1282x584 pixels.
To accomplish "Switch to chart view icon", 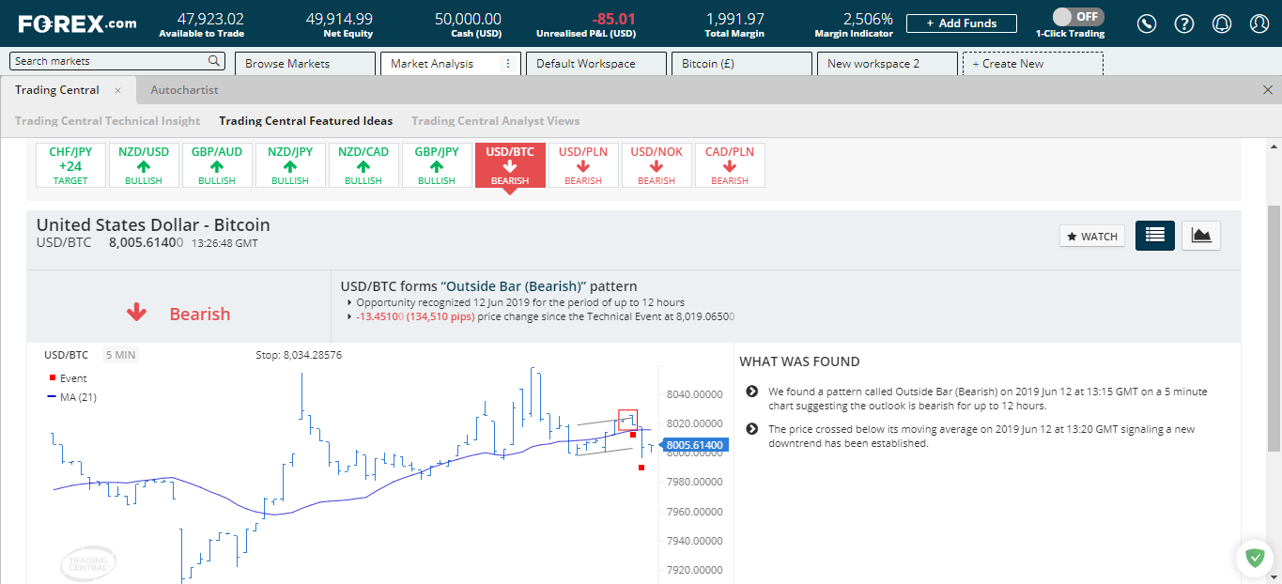I will (x=1201, y=236).
